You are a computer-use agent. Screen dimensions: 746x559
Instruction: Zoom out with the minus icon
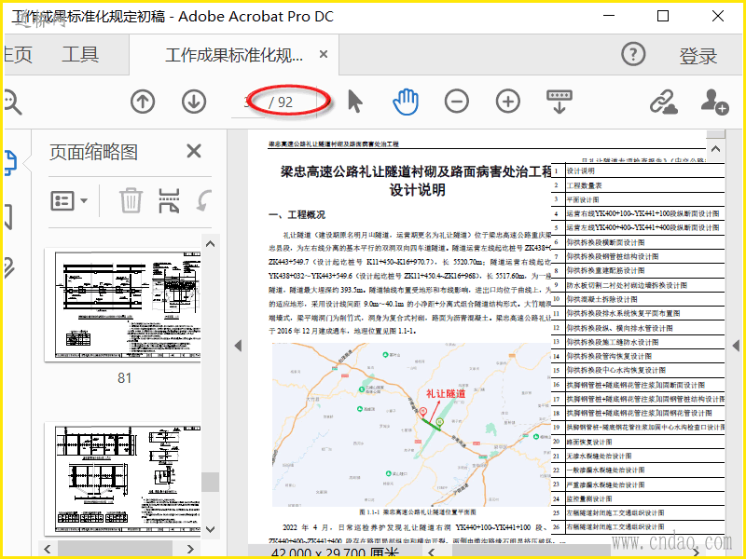457,102
